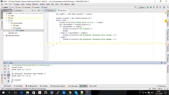Open Game run configuration dropdown

[142, 7]
